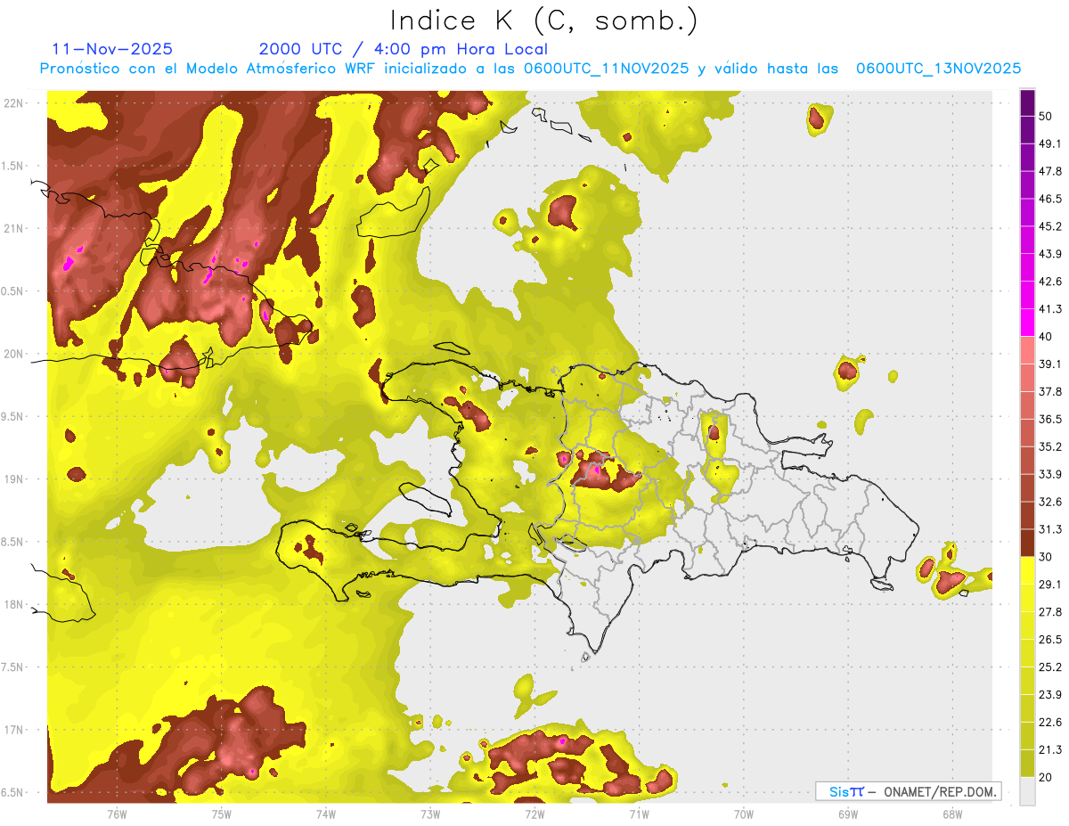1069x826 pixels.
Task: Click the colorbar label "30"
Action: 1045,557
